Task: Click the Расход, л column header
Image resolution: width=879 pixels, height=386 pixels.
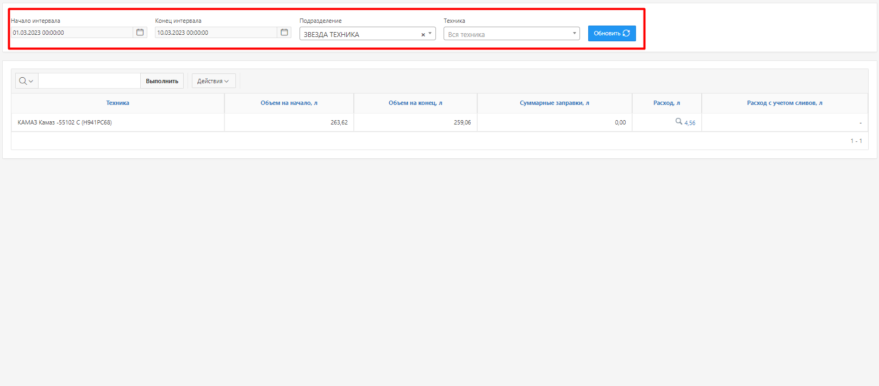Action: click(666, 103)
